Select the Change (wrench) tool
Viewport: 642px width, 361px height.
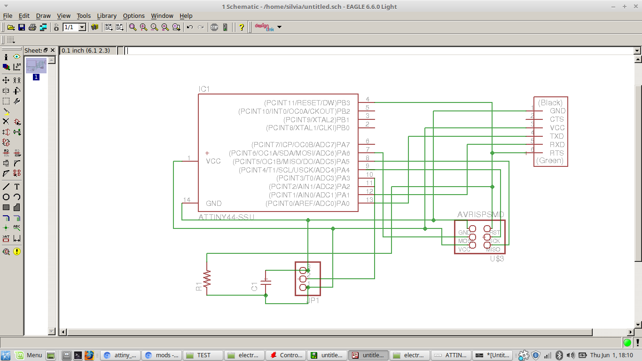point(17,101)
